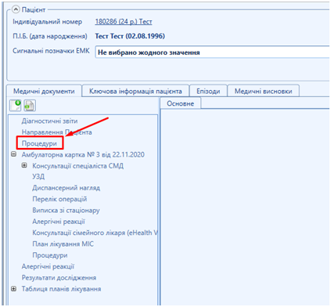Switch to Медичні висновки tab
Image resolution: width=331 pixels, height=307 pixels.
(263, 91)
